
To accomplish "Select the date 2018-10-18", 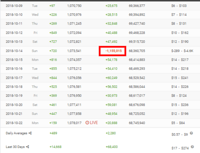I will tap(14, 87).
